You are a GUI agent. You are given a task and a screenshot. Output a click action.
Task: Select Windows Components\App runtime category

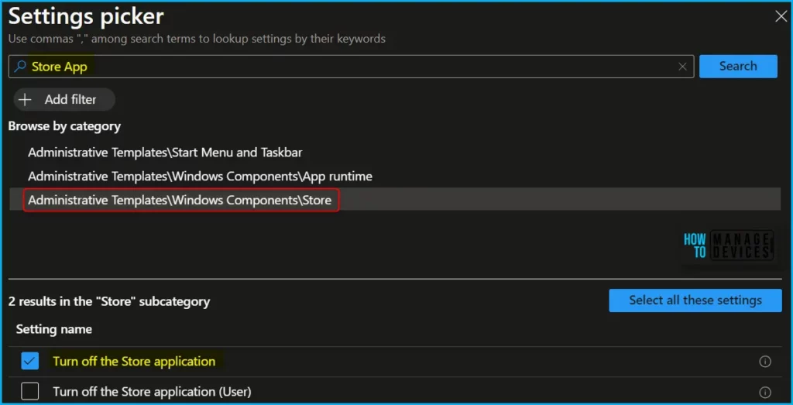click(200, 176)
